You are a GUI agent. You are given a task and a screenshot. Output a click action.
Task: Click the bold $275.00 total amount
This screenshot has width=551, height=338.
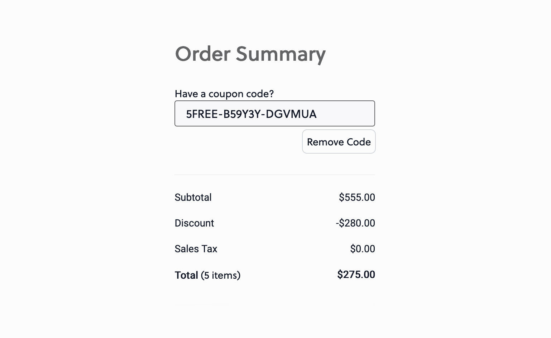point(356,274)
